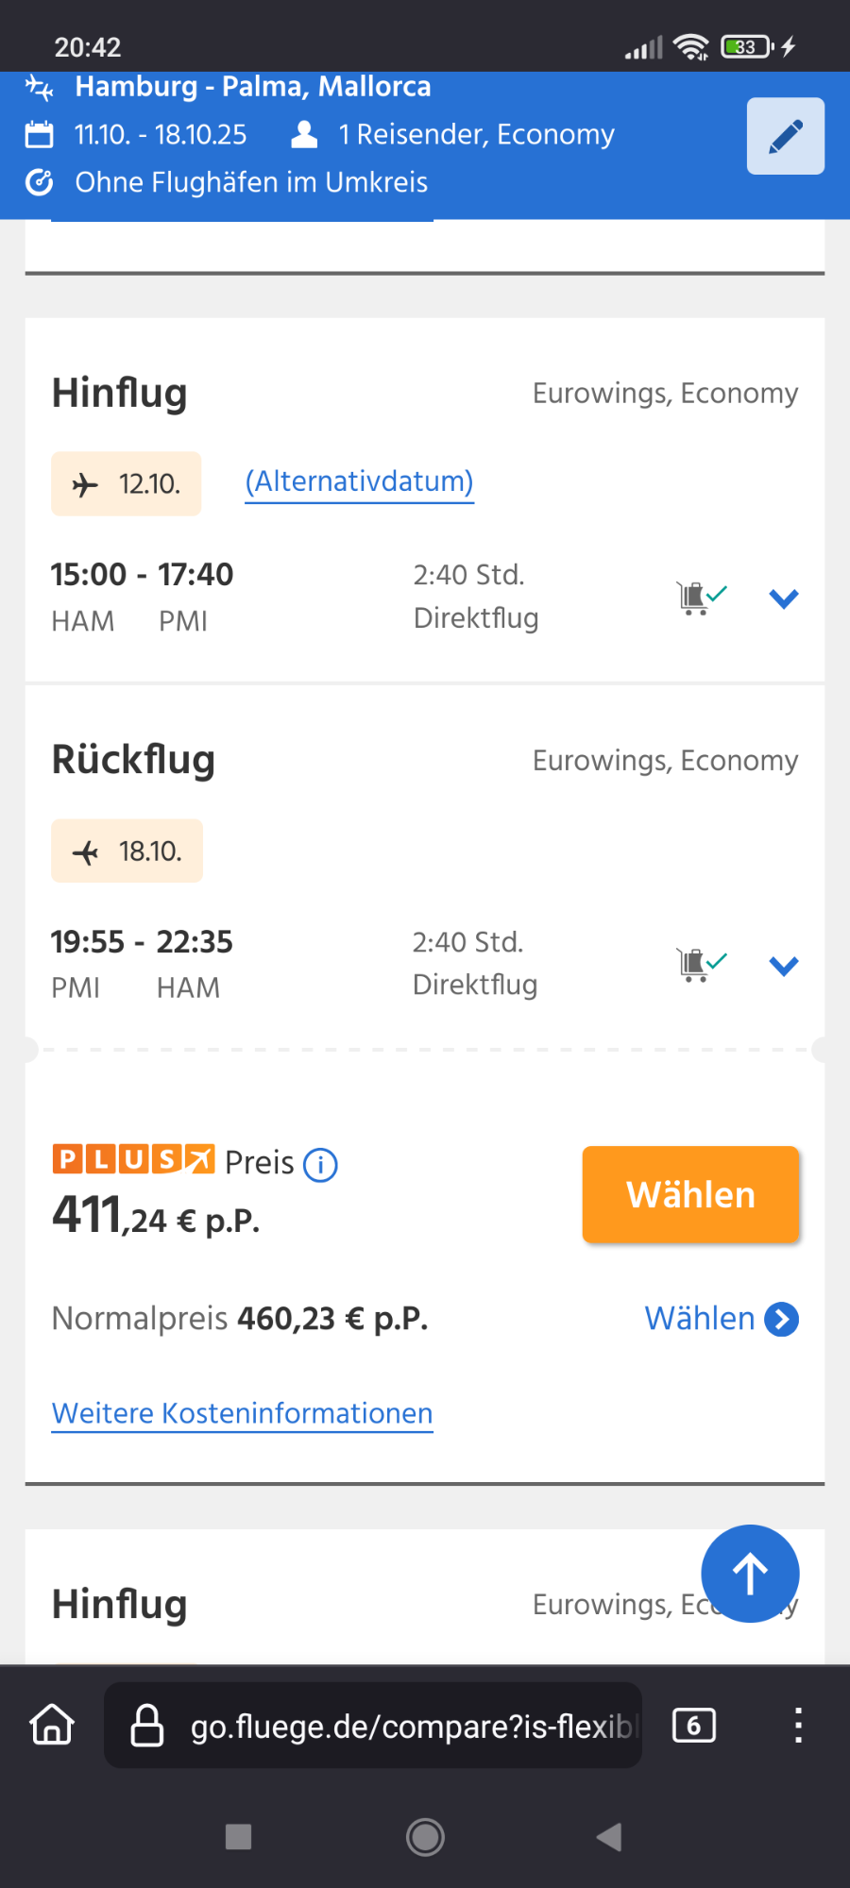Open Weitere Kosteninformationen link
This screenshot has width=850, height=1888.
click(242, 1413)
